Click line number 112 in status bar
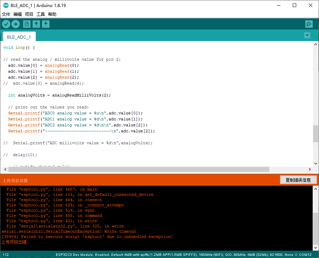Screen dimensions: 319x258 pos(6,255)
